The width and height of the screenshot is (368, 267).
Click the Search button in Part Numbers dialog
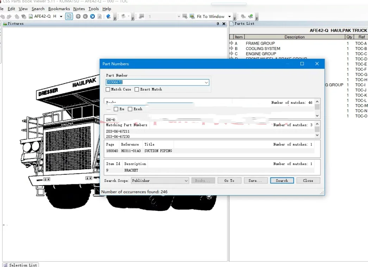[282, 180]
